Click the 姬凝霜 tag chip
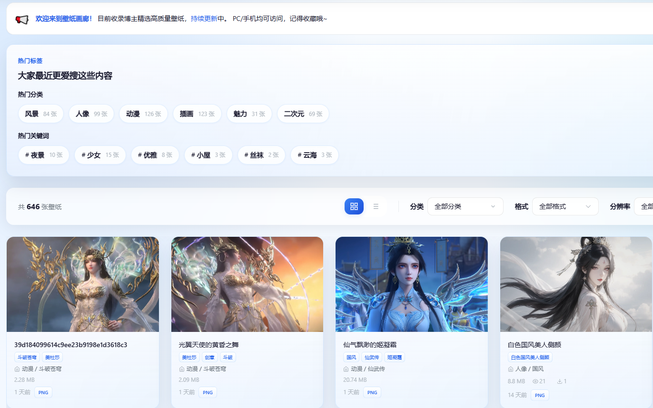This screenshot has height=408, width=653. tap(395, 357)
